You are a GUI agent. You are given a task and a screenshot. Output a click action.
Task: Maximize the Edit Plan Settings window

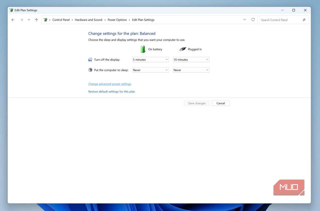pyautogui.click(x=294, y=10)
